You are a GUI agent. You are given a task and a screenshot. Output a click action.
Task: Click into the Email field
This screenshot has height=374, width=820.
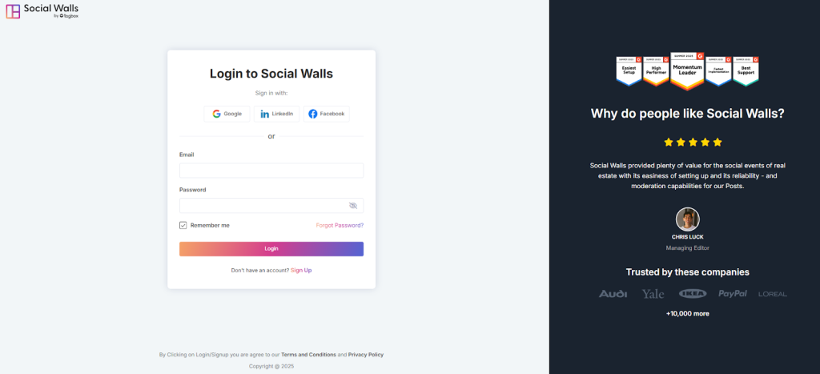coord(271,171)
